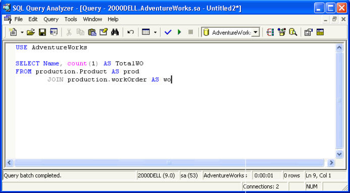The width and height of the screenshot is (350, 193).
Task: Click the SQL Query Analyzer title bar icon
Action: tap(7, 8)
